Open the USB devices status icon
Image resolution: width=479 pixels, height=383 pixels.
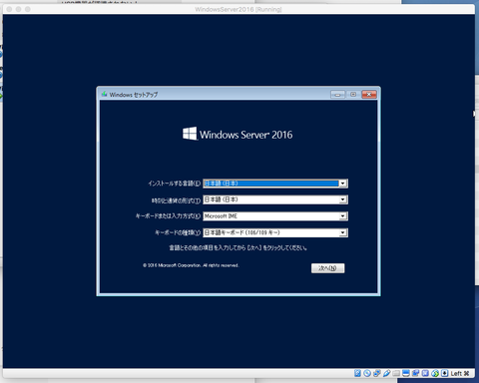point(387,373)
